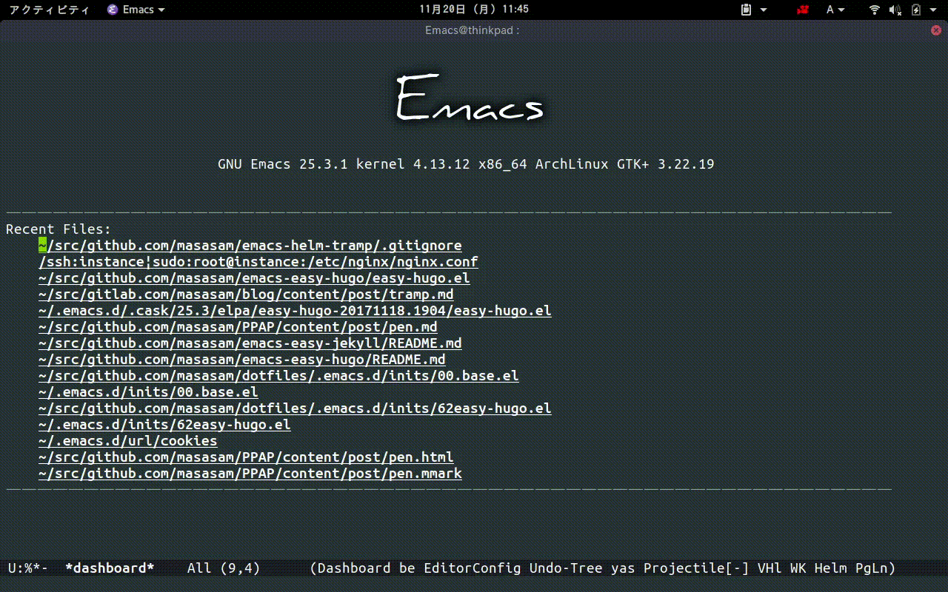The height and width of the screenshot is (592, 948).
Task: Open dotfiles/.emacs.d/inits/62easy-hugo.el
Action: (295, 408)
